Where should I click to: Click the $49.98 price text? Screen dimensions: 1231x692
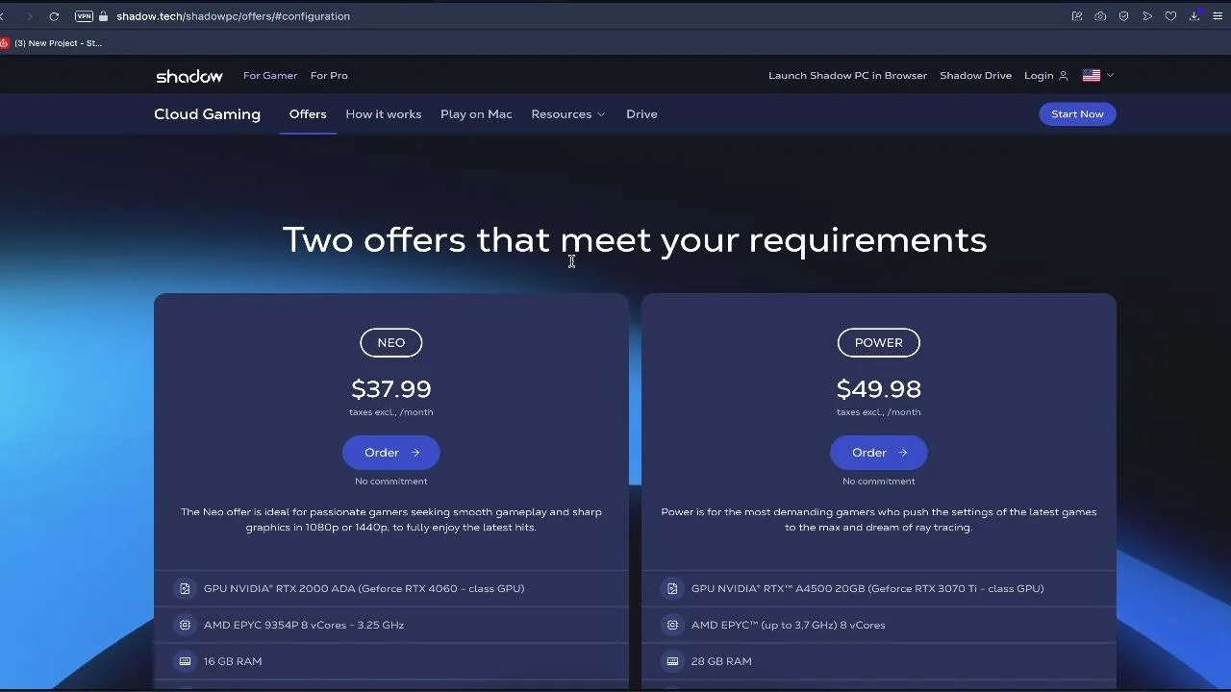click(878, 389)
